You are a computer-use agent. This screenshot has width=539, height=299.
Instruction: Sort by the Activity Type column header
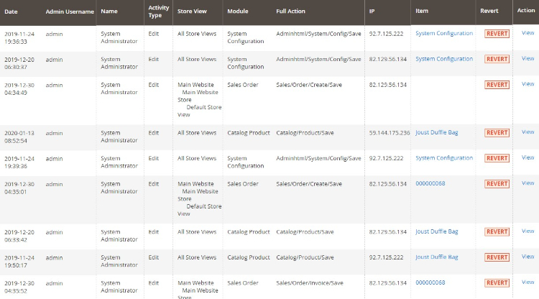point(158,11)
